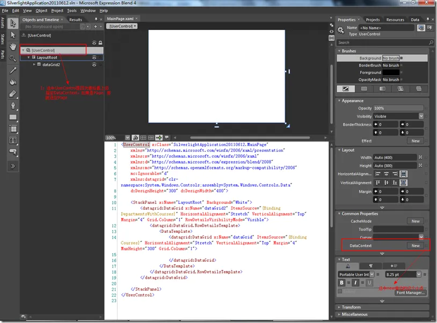
Task: Switch to the Resources tab
Action: click(x=395, y=20)
